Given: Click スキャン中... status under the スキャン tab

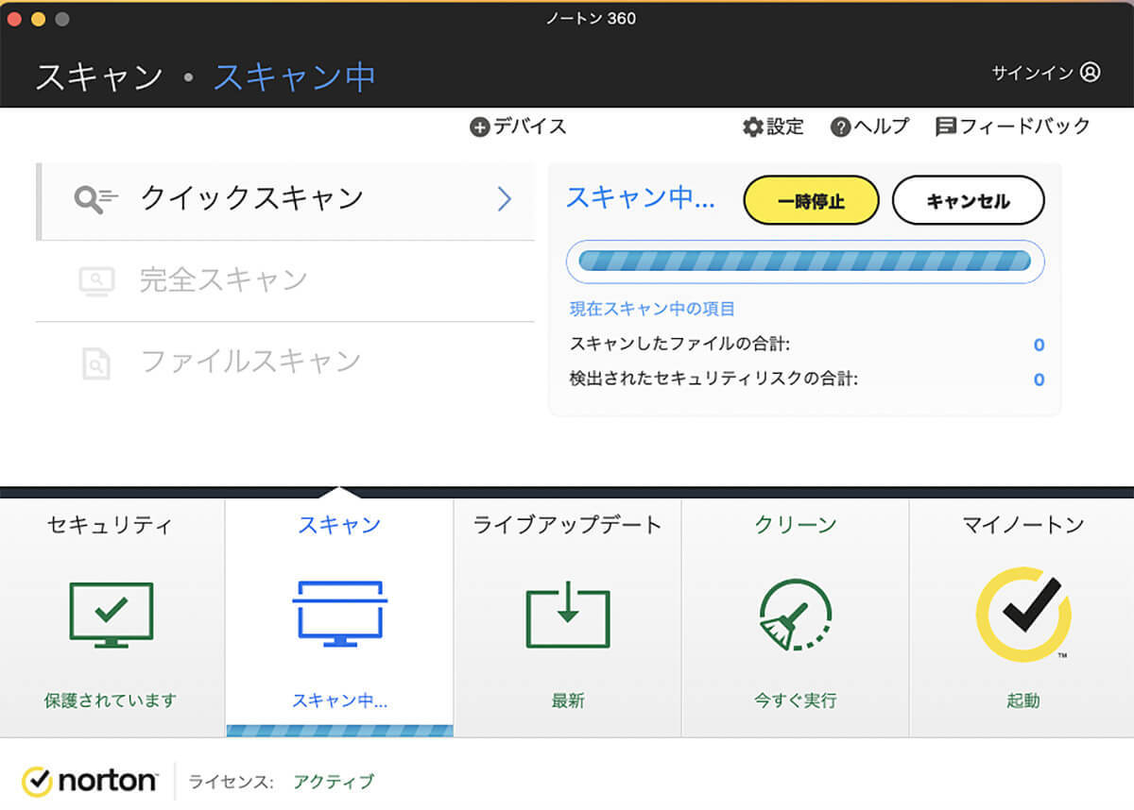Looking at the screenshot, I should [339, 700].
